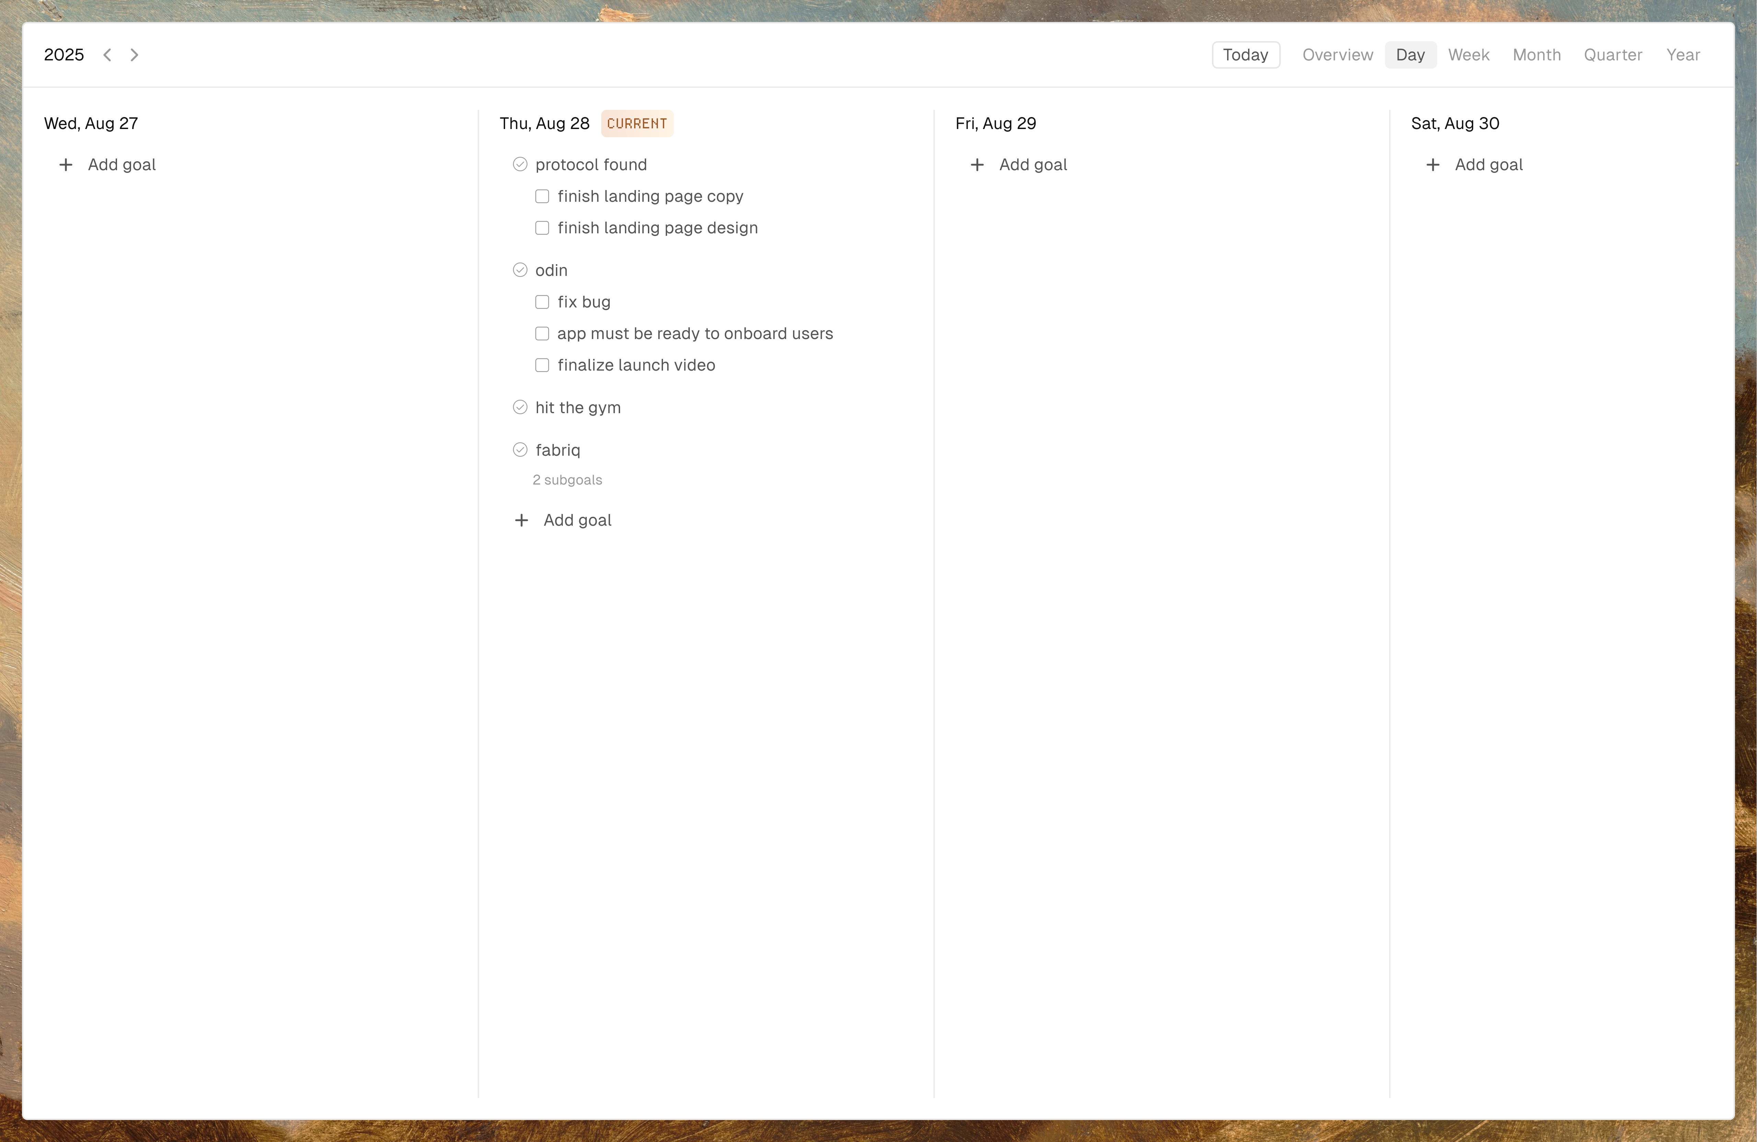
Task: Check 'finalize launch video' subgoal
Action: point(542,365)
